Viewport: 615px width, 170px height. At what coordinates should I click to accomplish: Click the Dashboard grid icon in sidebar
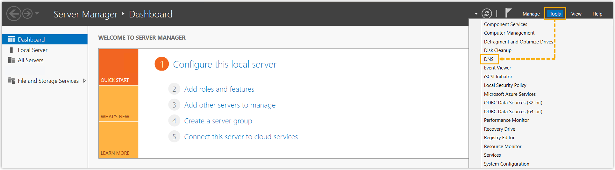point(11,39)
